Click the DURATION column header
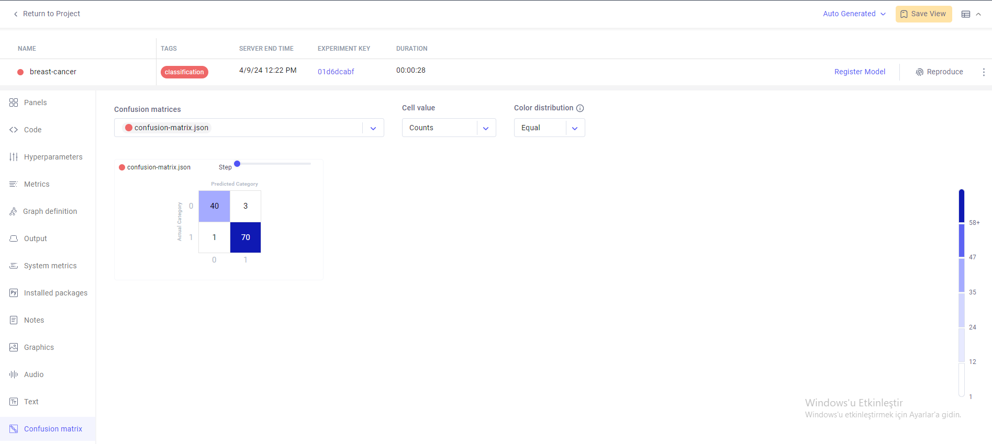This screenshot has height=444, width=992. pyautogui.click(x=411, y=49)
